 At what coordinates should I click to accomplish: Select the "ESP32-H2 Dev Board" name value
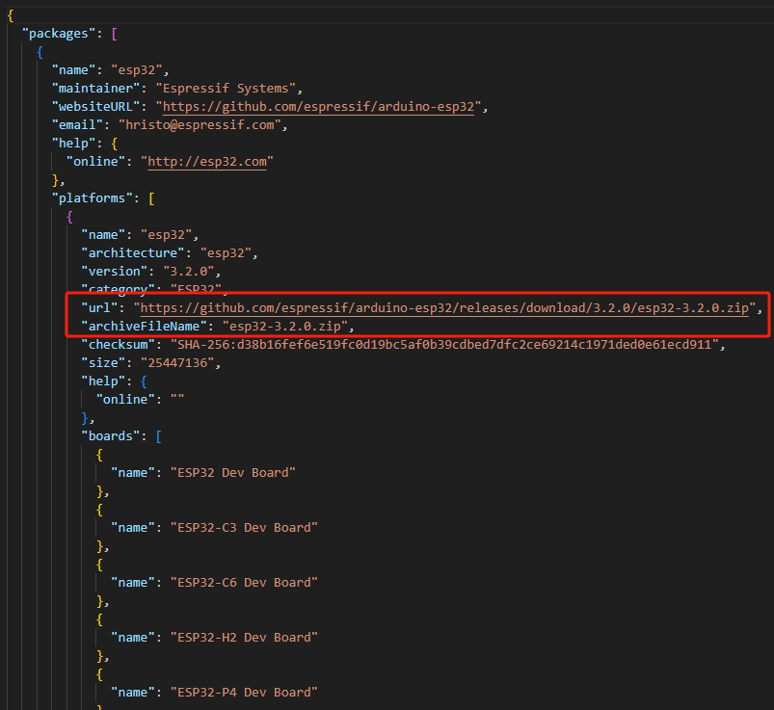(x=244, y=638)
